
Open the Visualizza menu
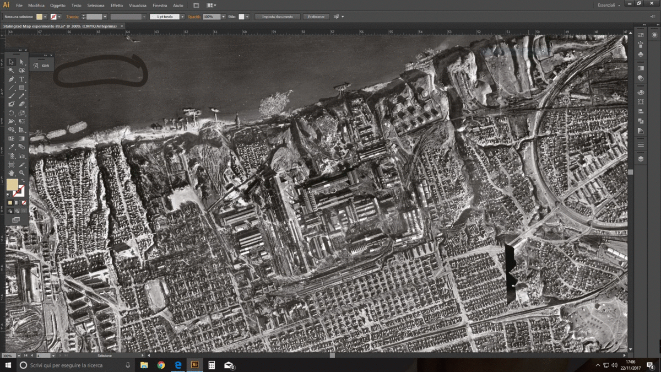pos(138,5)
